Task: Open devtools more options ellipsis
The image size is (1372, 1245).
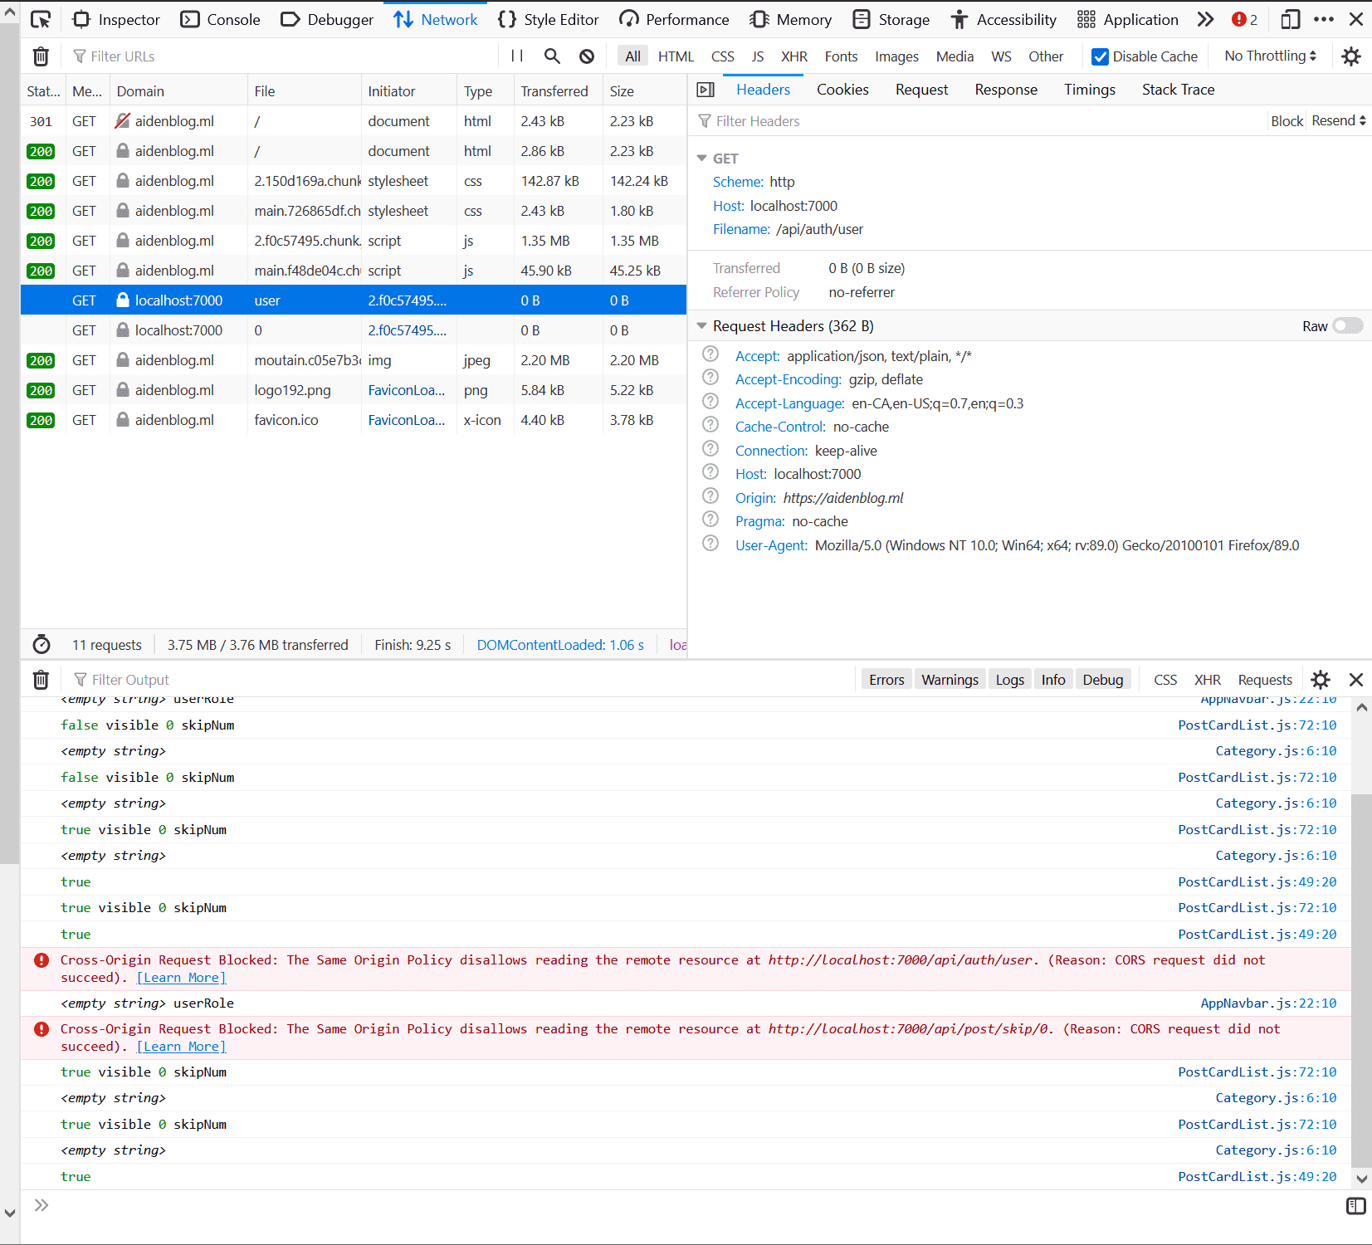Action: click(1324, 19)
